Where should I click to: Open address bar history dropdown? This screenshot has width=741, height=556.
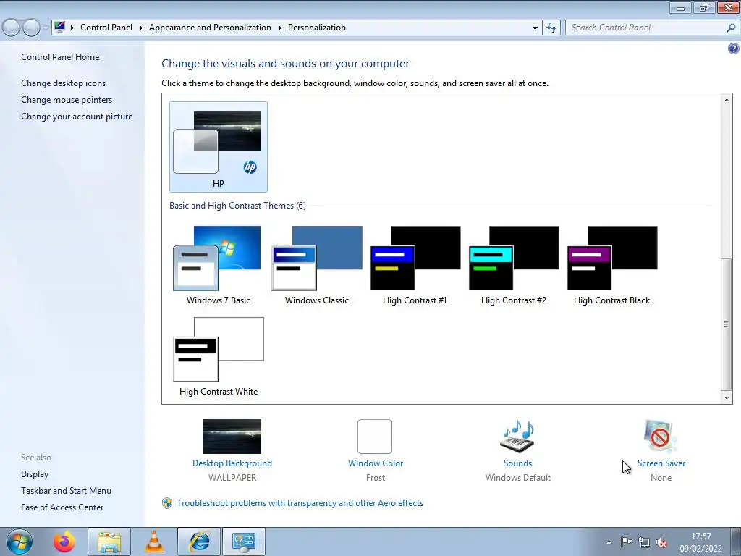[535, 28]
